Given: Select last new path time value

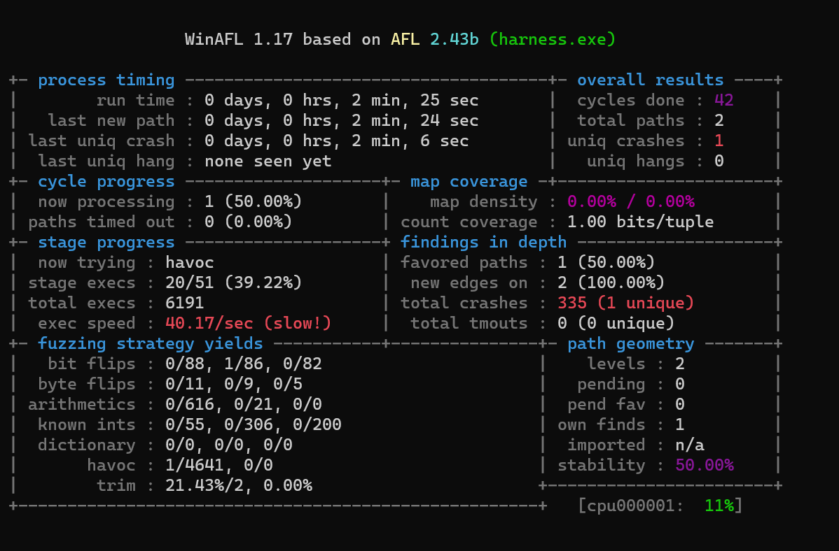Looking at the screenshot, I should pyautogui.click(x=341, y=121).
